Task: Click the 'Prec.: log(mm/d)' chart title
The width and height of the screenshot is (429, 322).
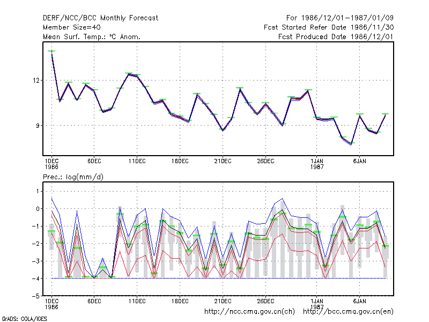Action: tap(73, 177)
